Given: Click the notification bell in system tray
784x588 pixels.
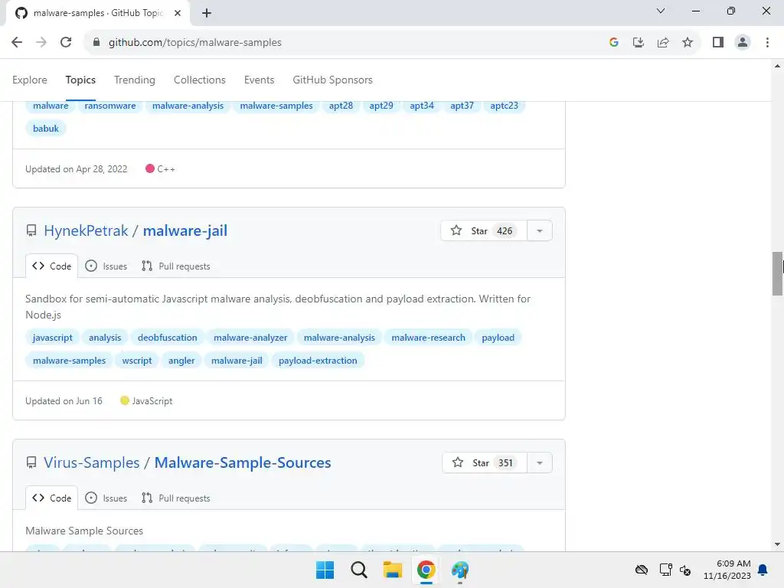Looking at the screenshot, I should tap(763, 570).
